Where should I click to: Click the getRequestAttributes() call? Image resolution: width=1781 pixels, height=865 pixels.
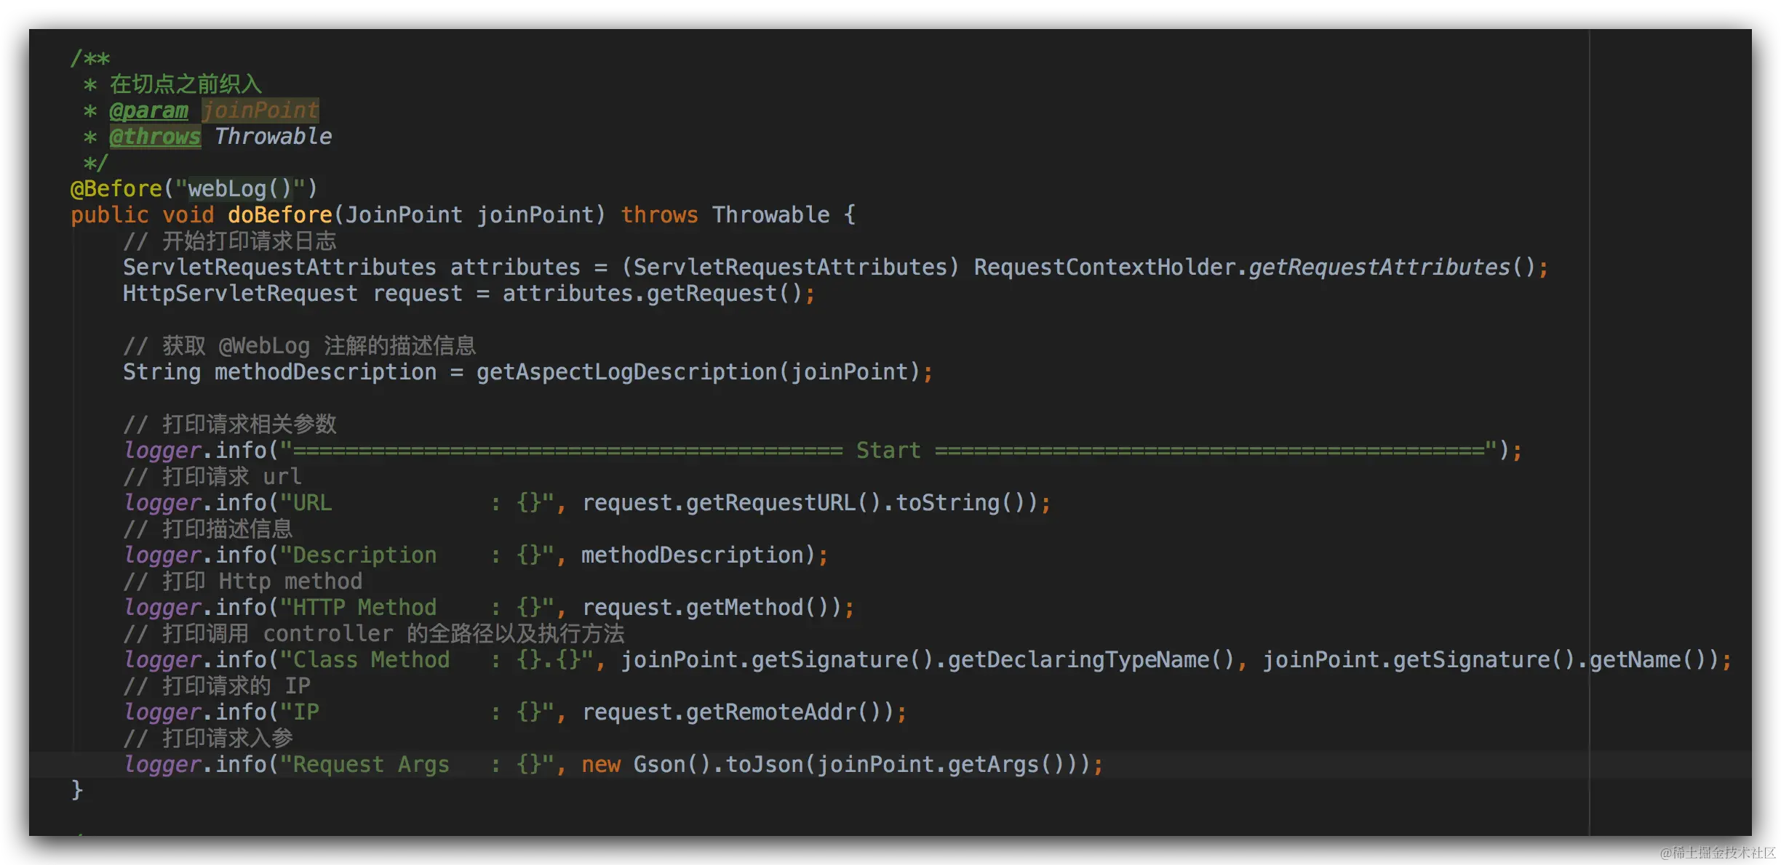click(1392, 267)
